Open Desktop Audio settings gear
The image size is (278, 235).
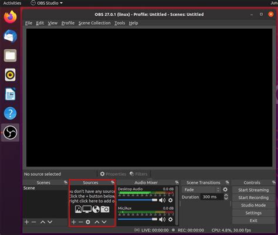171,200
